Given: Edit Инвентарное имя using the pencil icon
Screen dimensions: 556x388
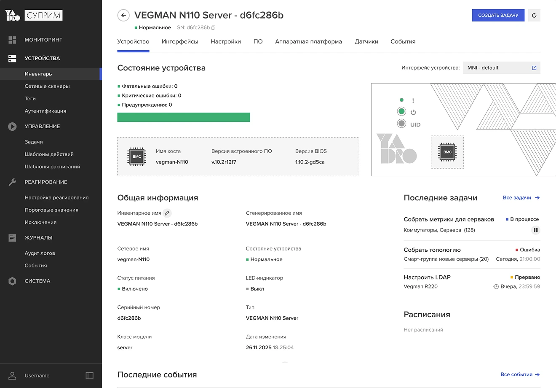Looking at the screenshot, I should point(167,213).
